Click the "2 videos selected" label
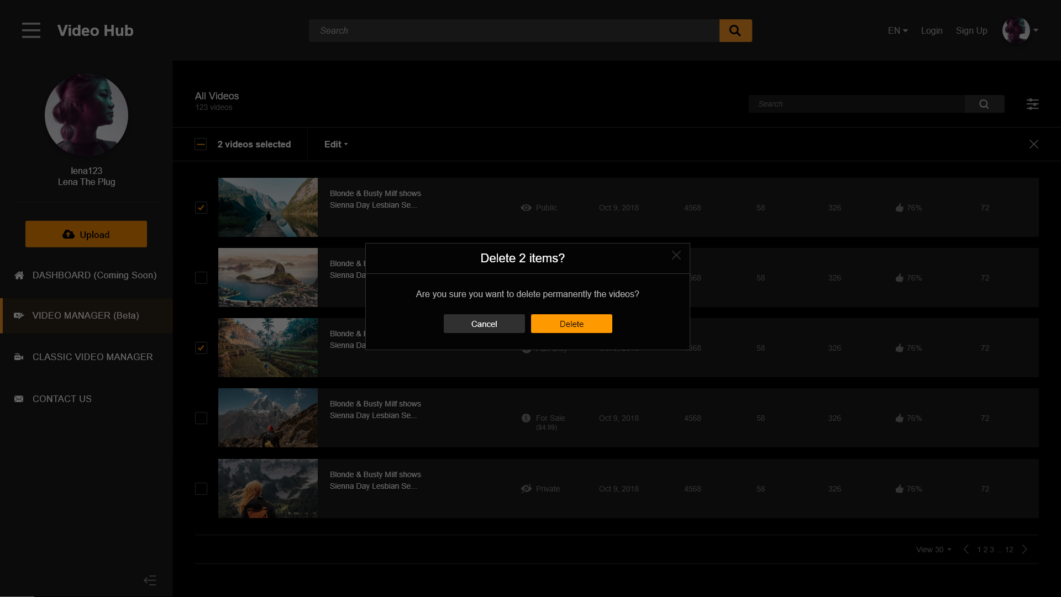This screenshot has height=597, width=1061. [254, 144]
